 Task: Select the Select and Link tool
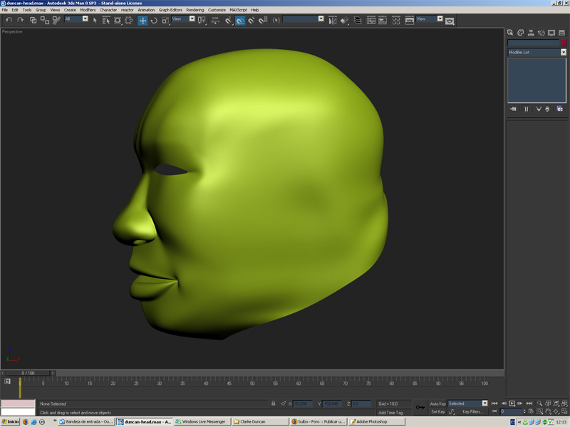pos(33,21)
